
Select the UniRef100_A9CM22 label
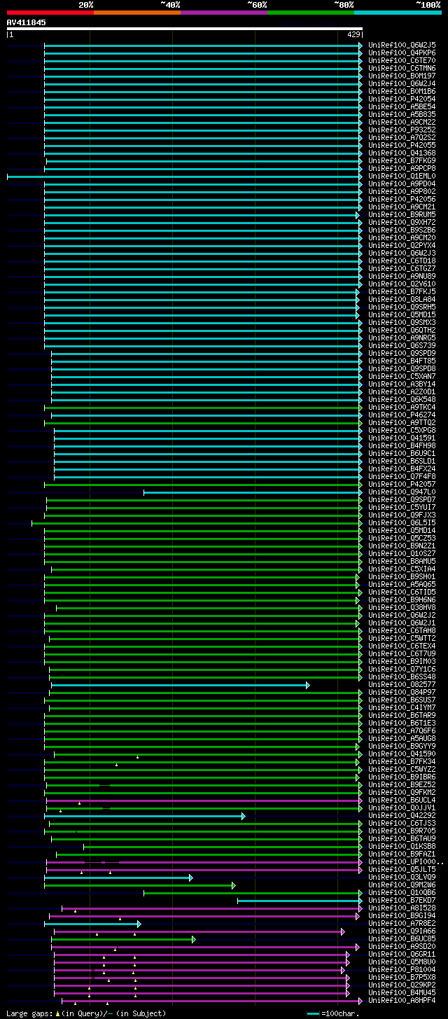(x=402, y=122)
